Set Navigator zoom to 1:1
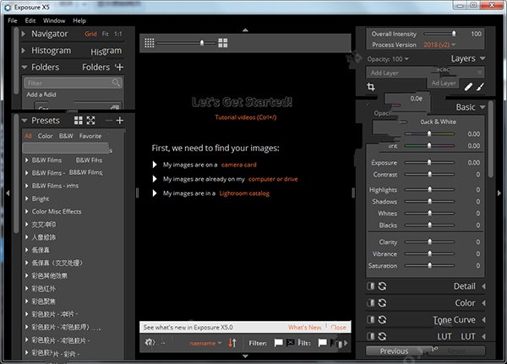 [x=118, y=34]
